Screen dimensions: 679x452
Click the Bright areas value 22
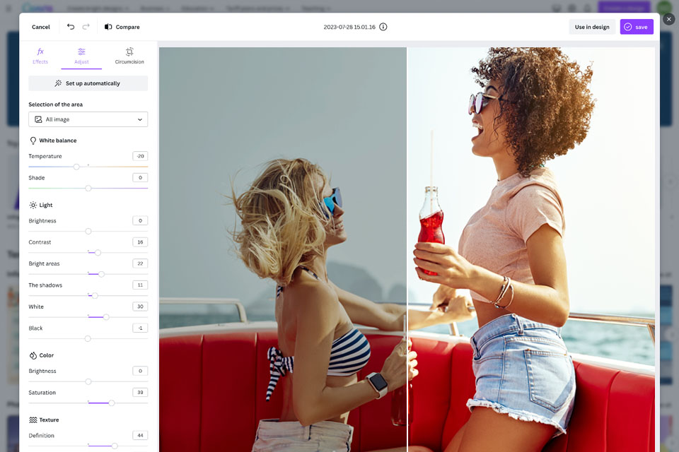(x=140, y=263)
